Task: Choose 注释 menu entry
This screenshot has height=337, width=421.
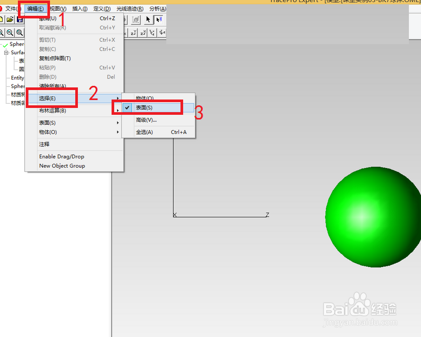Action: click(x=74, y=144)
